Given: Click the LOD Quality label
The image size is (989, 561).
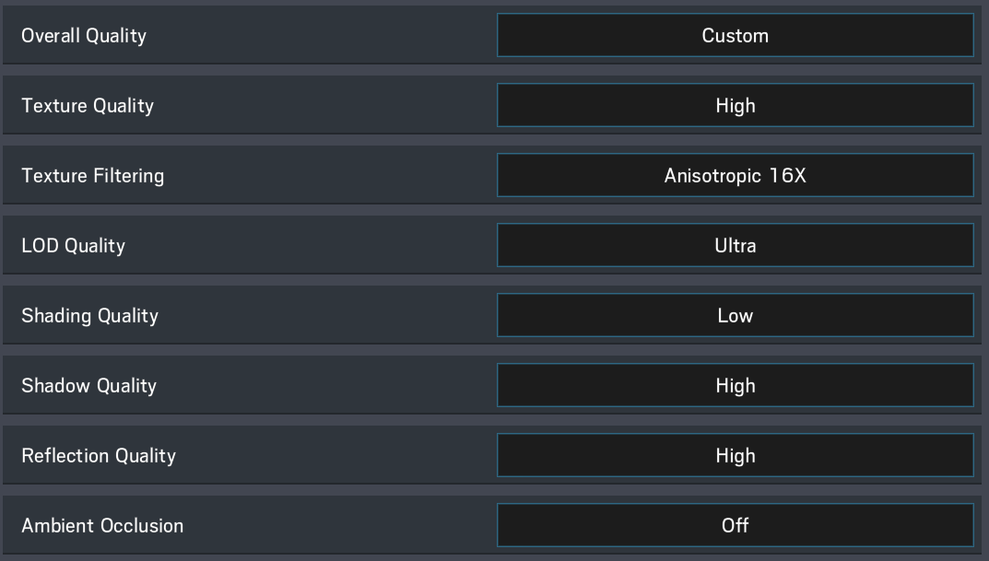Looking at the screenshot, I should tap(73, 246).
